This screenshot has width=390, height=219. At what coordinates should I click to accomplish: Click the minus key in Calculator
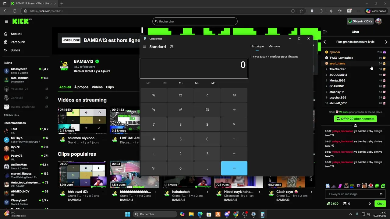click(x=234, y=139)
